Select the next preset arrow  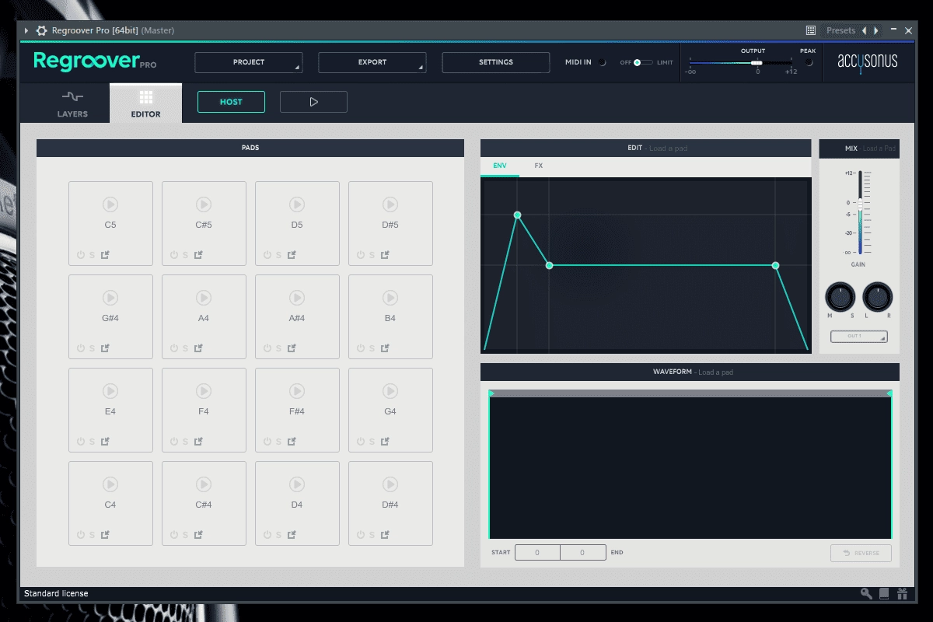[x=876, y=30]
